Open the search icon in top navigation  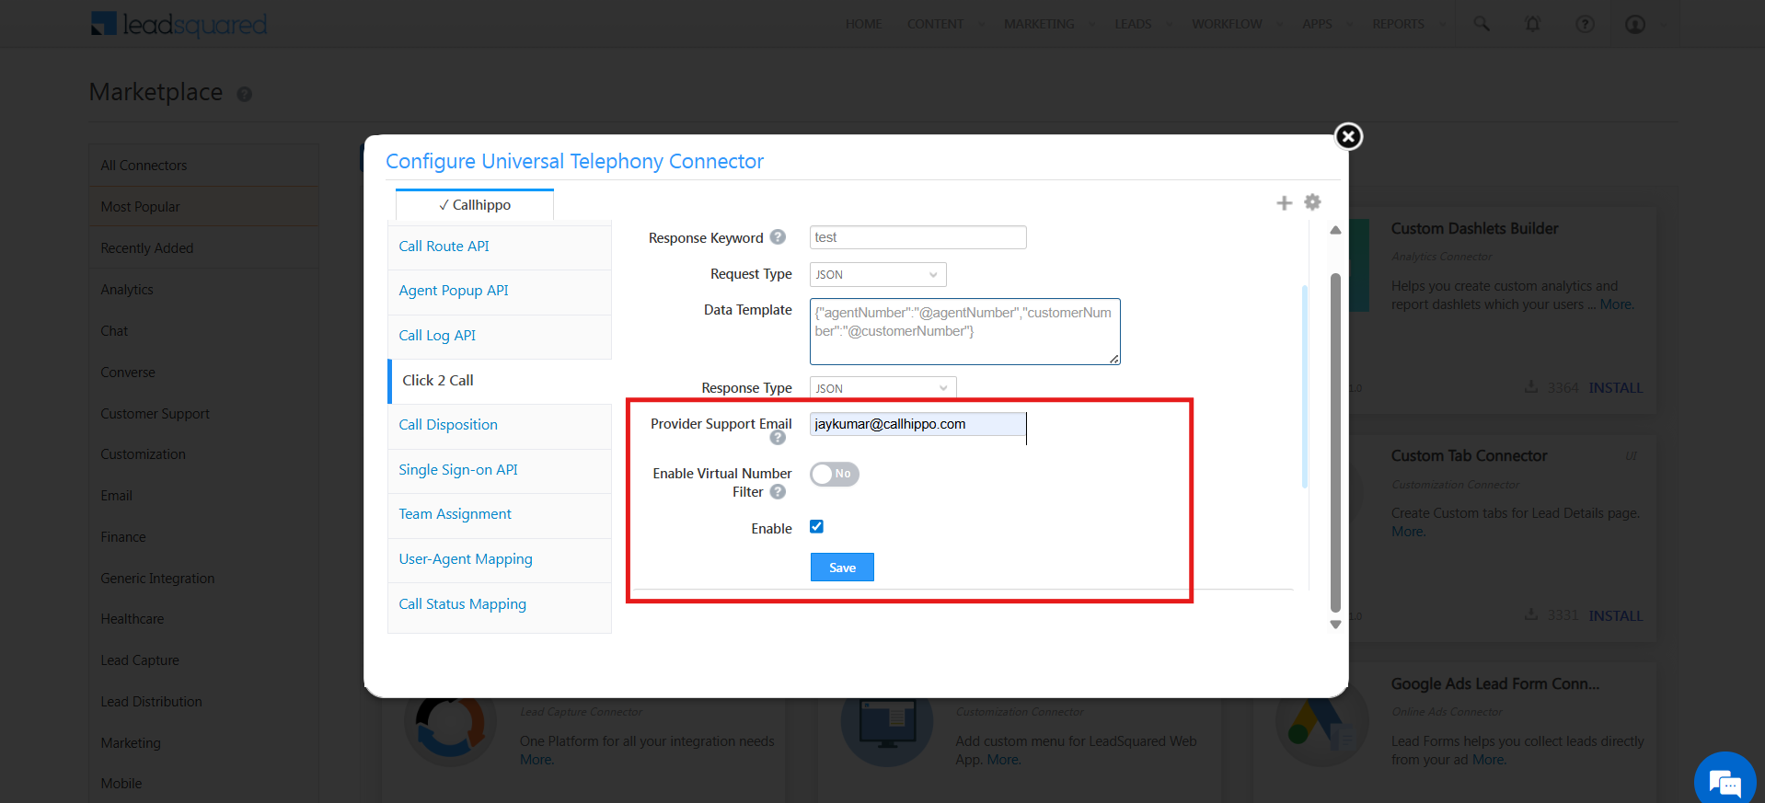(x=1482, y=24)
